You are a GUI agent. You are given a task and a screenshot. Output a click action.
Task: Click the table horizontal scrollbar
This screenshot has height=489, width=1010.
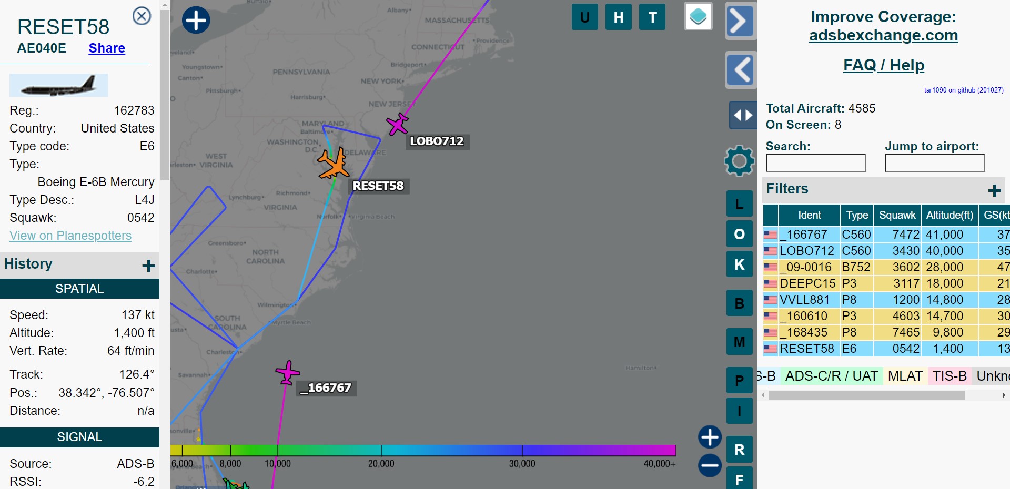(x=866, y=395)
